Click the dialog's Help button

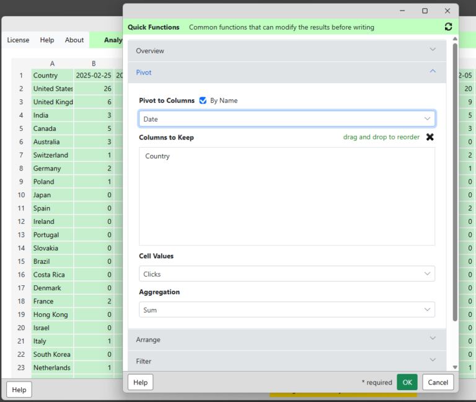(140, 382)
